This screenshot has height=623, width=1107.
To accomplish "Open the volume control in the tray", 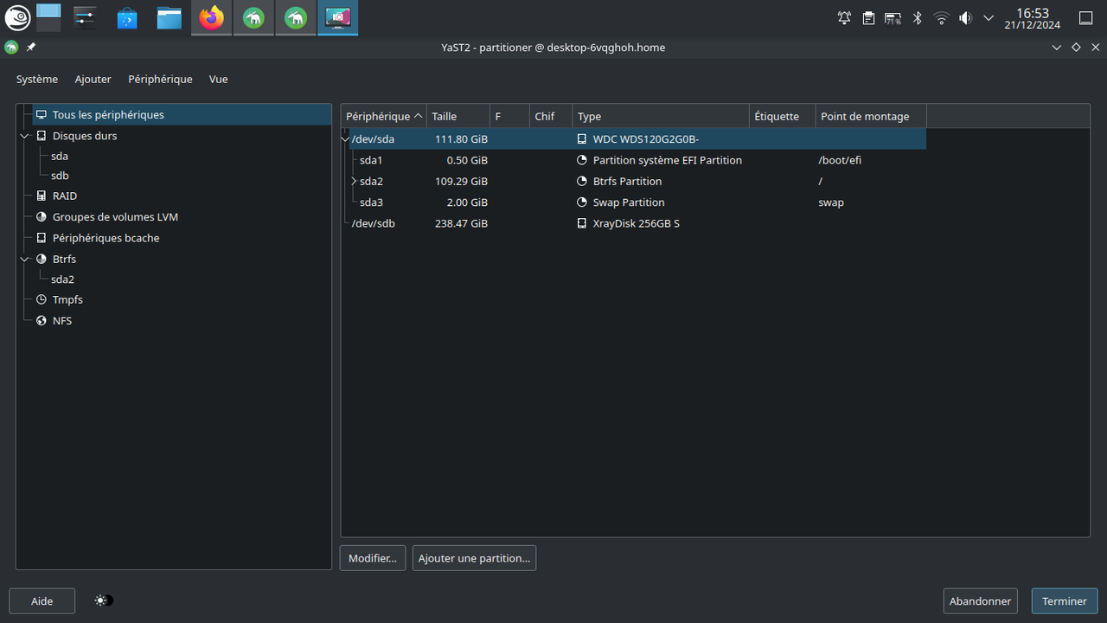I will click(965, 18).
